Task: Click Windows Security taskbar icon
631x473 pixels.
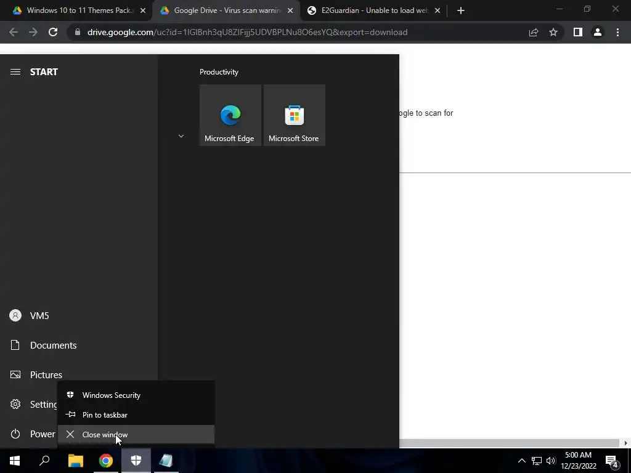Action: (136, 461)
